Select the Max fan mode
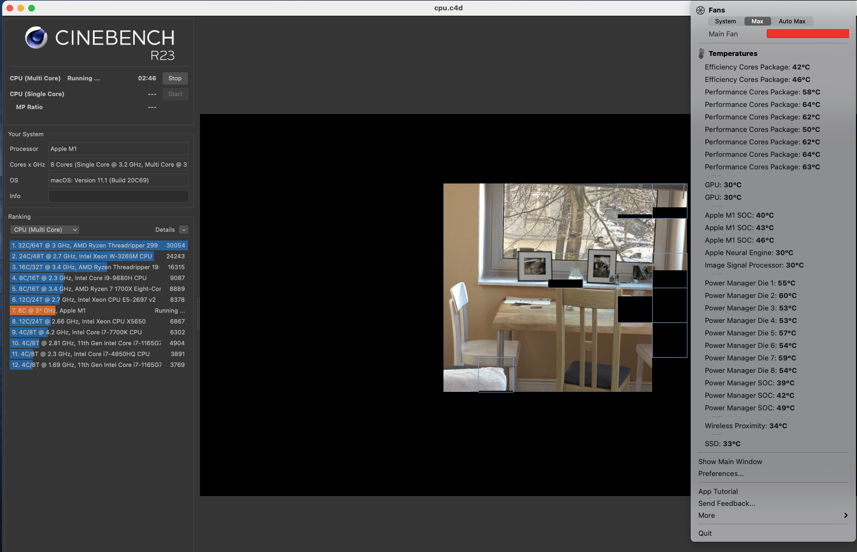 (758, 21)
